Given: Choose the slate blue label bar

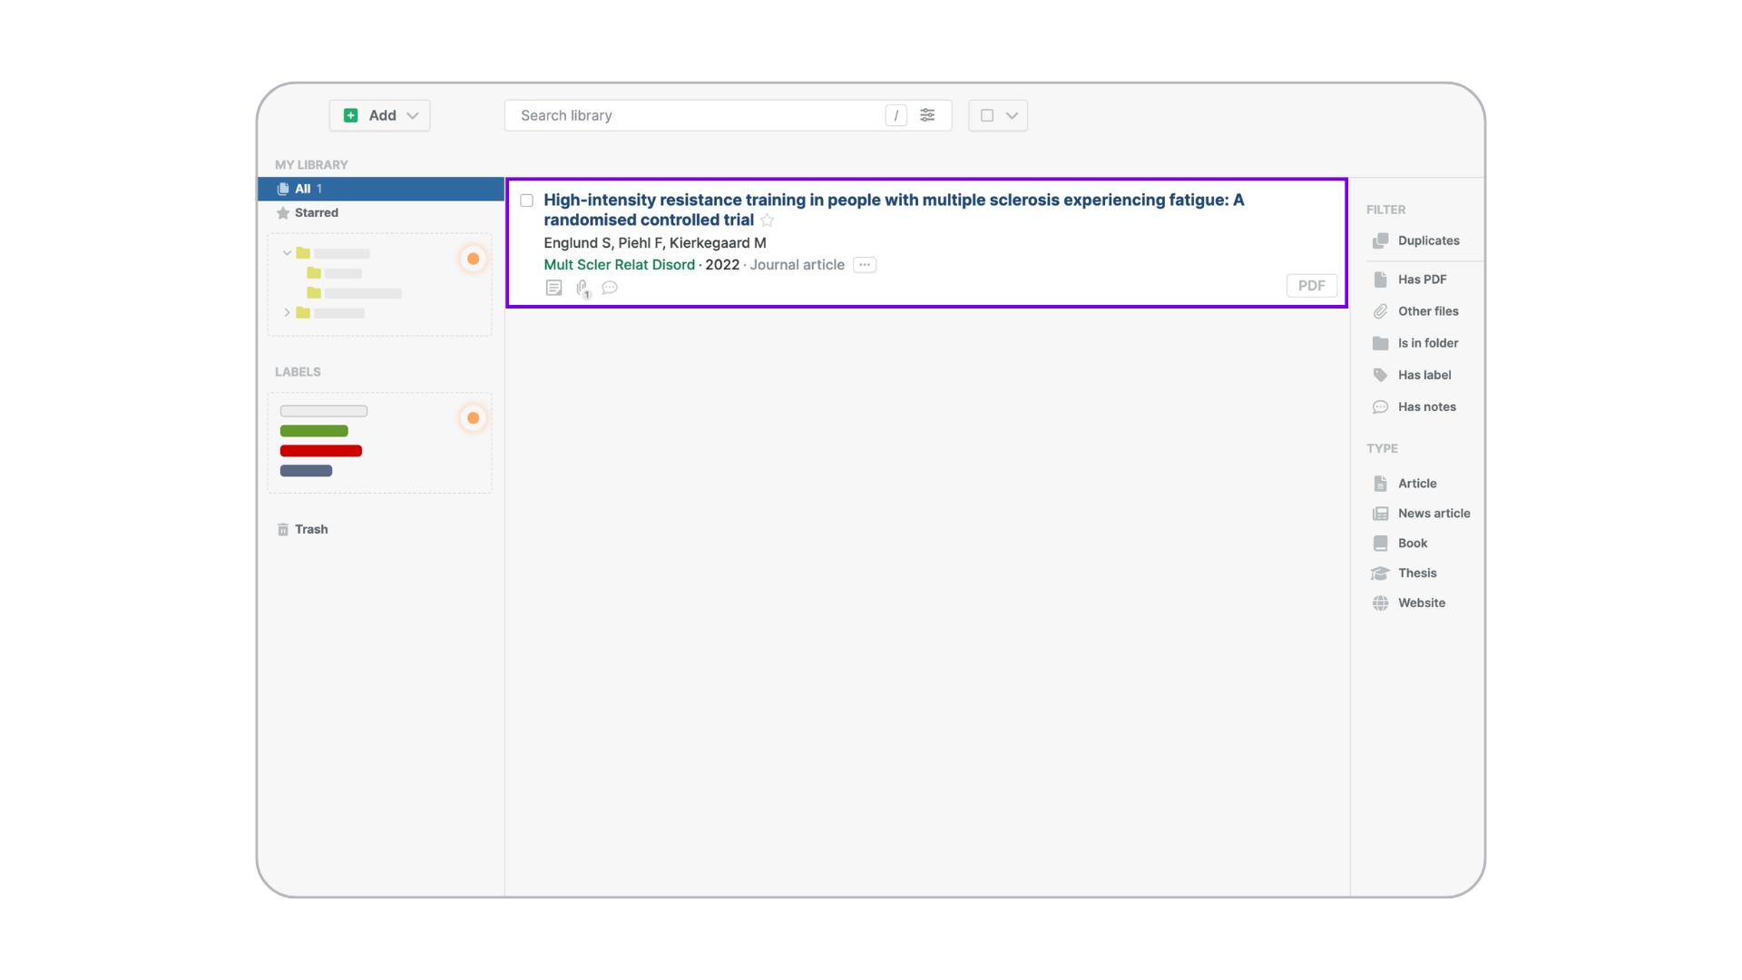Looking at the screenshot, I should (x=306, y=471).
